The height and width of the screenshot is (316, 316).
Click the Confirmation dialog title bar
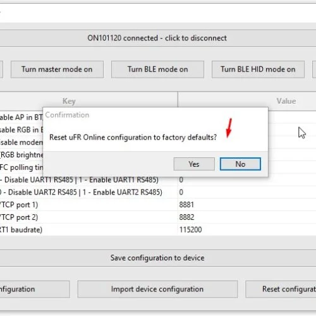coord(155,115)
